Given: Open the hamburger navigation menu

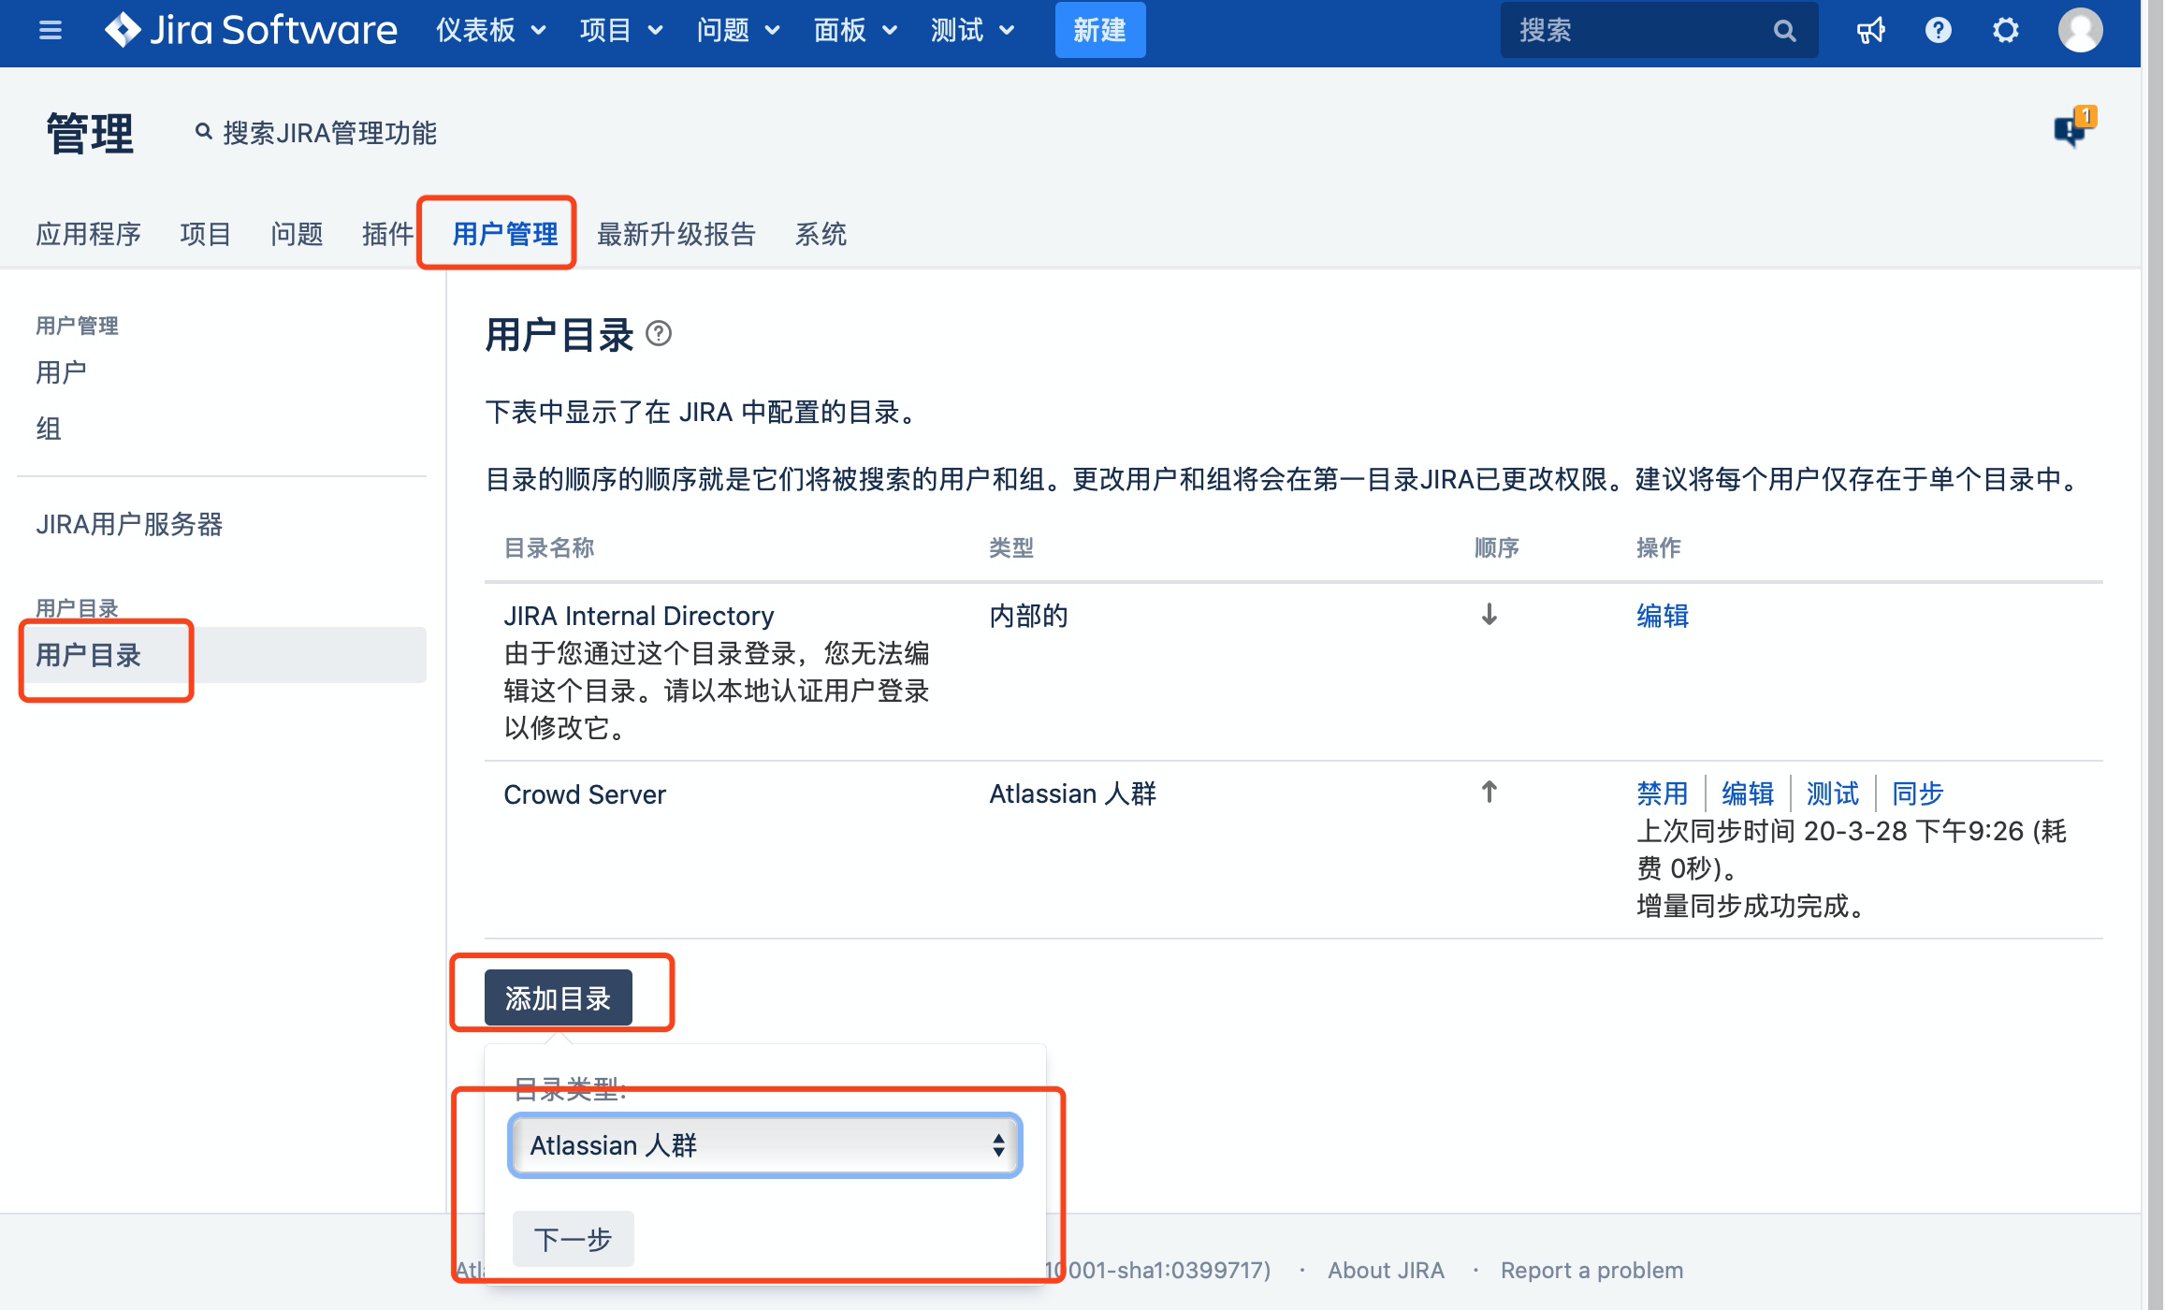Looking at the screenshot, I should tap(51, 29).
